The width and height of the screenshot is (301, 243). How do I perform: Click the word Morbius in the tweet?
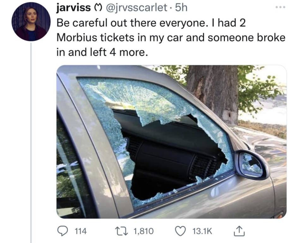click(77, 37)
